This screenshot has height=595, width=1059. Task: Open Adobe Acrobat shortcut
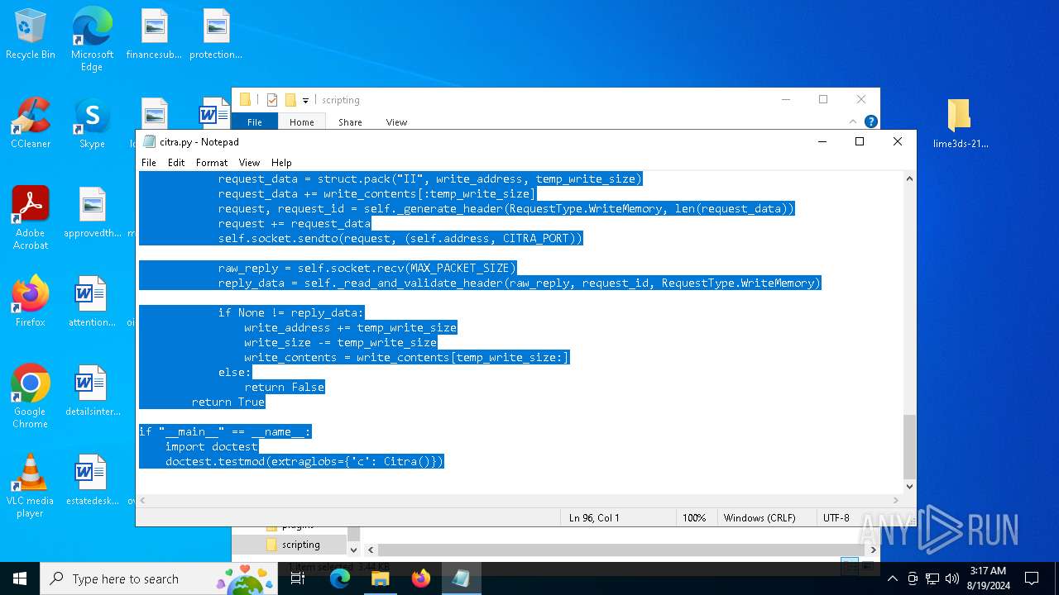click(31, 218)
